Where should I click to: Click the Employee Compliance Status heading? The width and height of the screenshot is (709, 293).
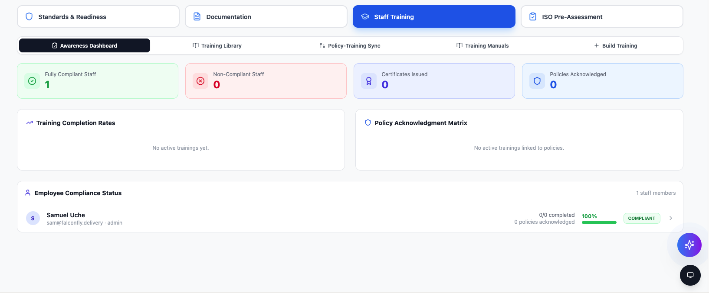(78, 193)
